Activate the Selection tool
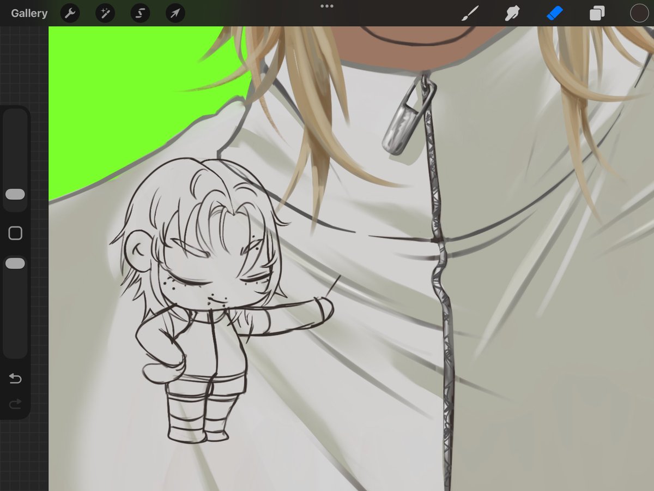This screenshot has width=654, height=491. point(140,14)
